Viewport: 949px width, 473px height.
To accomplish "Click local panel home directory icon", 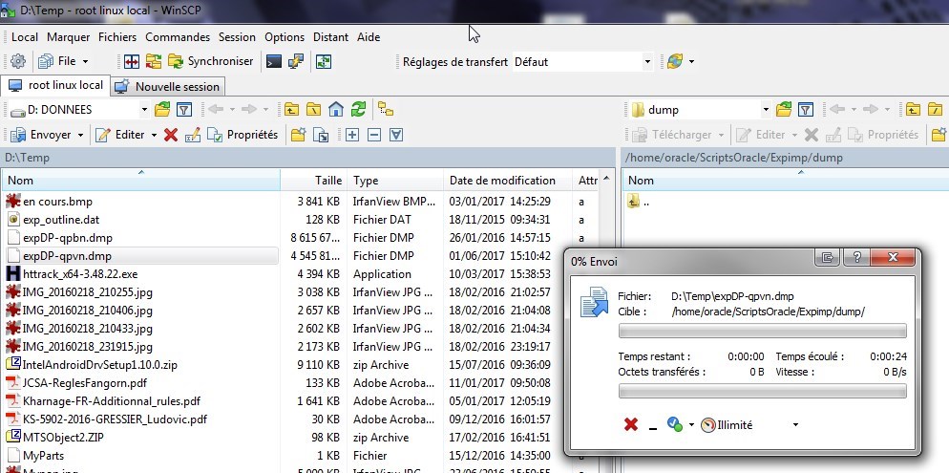I will point(335,109).
